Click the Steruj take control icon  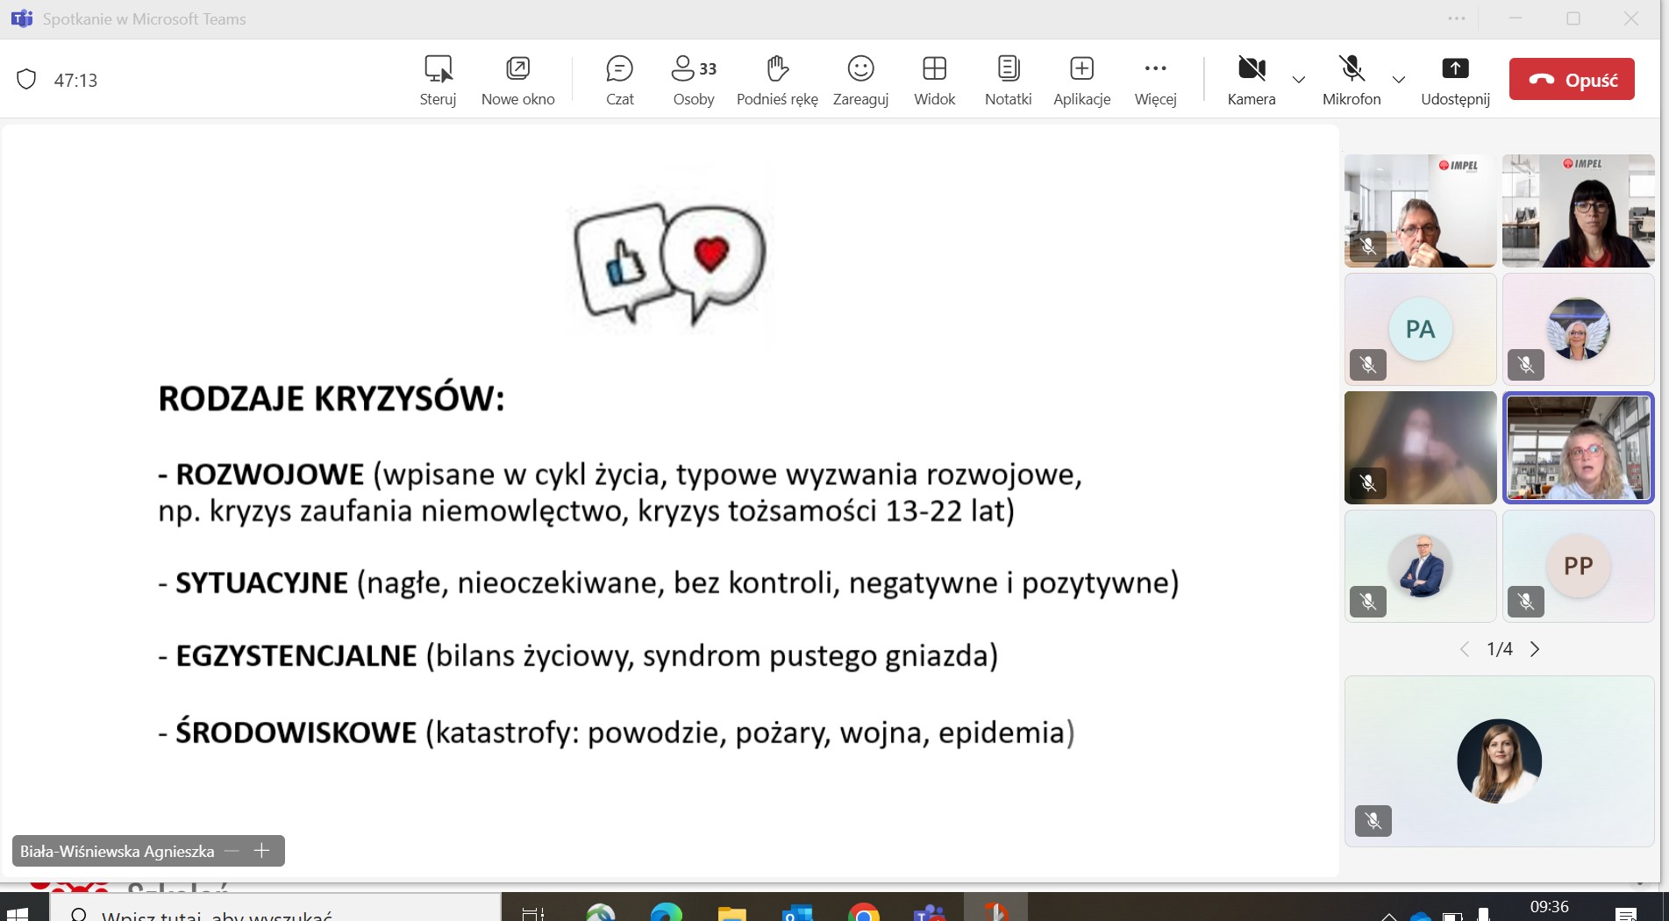point(438,80)
